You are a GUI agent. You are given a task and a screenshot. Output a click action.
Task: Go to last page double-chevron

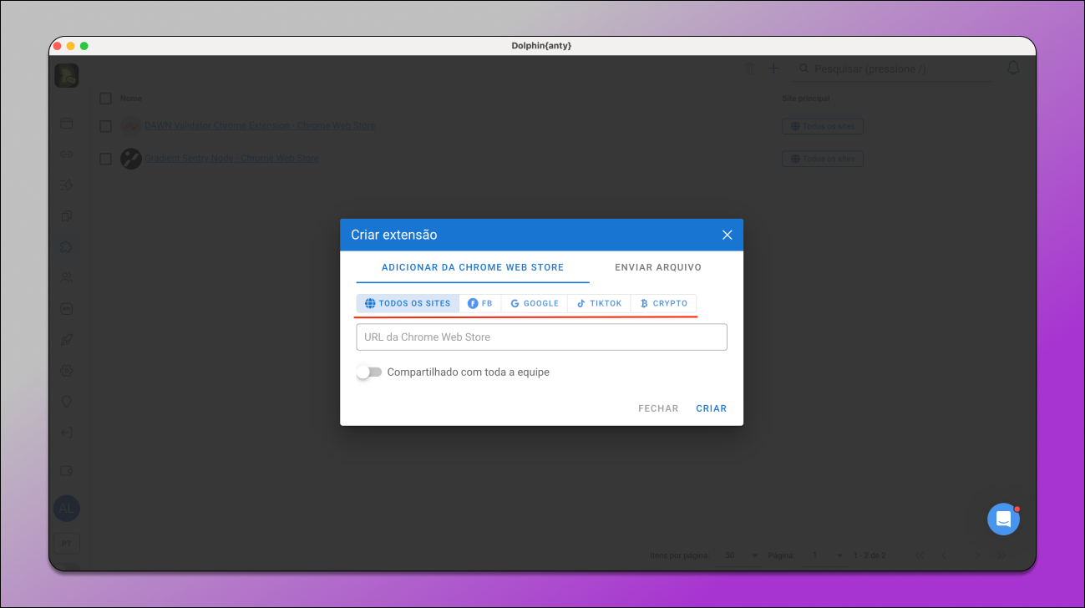(x=1002, y=555)
